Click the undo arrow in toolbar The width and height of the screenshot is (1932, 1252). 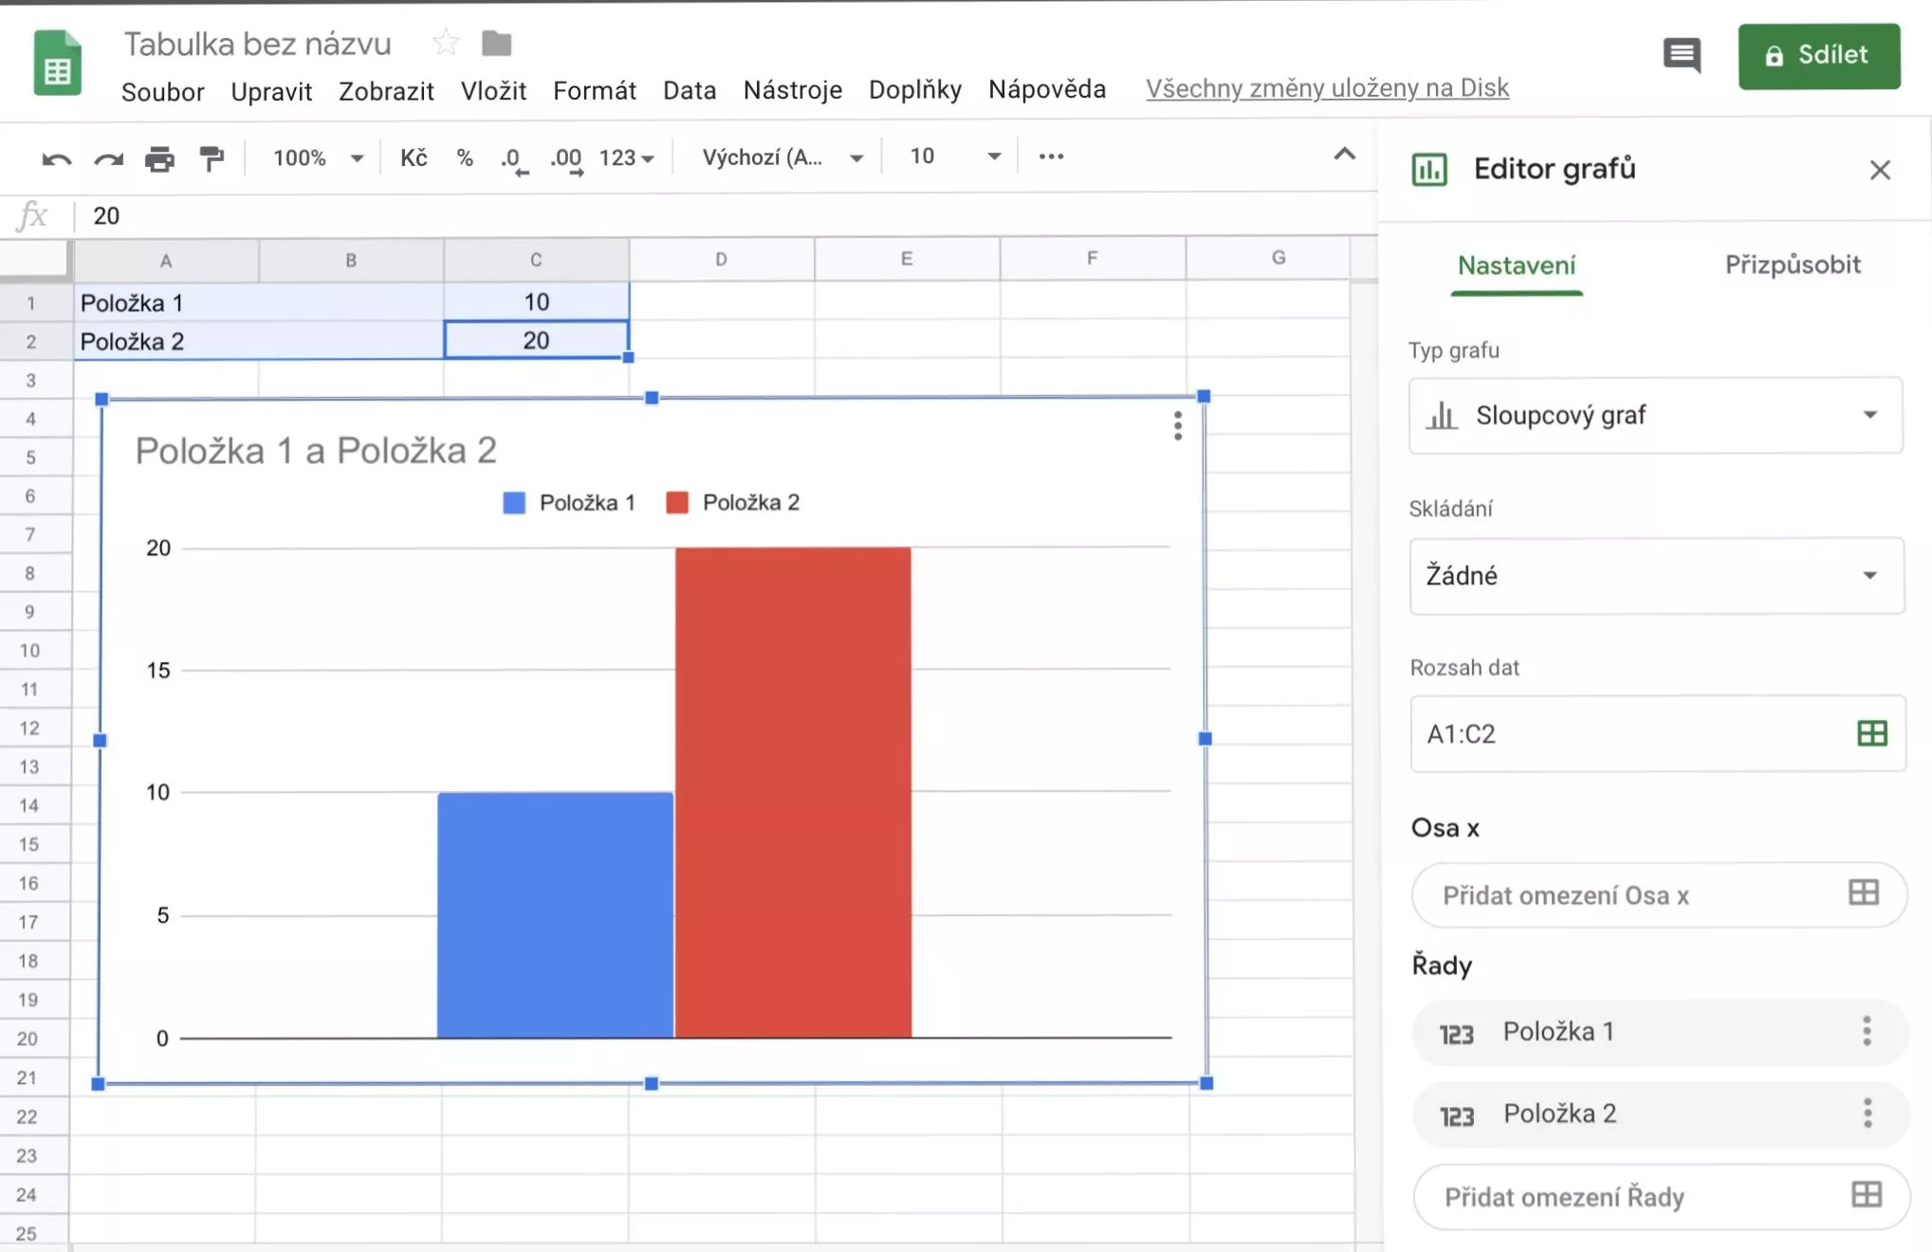(57, 158)
